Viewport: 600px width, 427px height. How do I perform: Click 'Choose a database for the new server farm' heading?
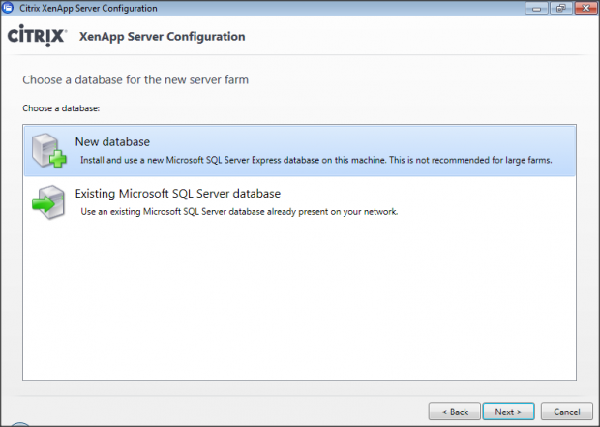point(135,79)
